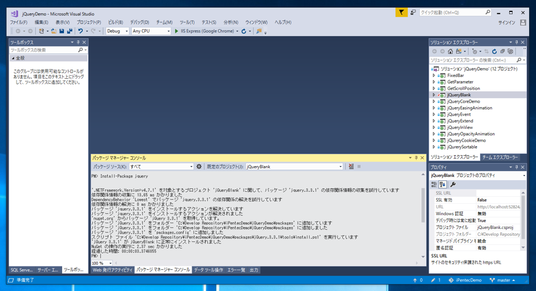536x291 pixels.
Task: Click the Pending Changes Filter clock icon
Action: tap(474, 51)
